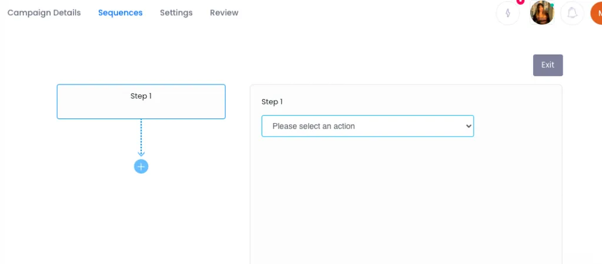Switch to the Settings tab
Image resolution: width=602 pixels, height=264 pixels.
176,13
